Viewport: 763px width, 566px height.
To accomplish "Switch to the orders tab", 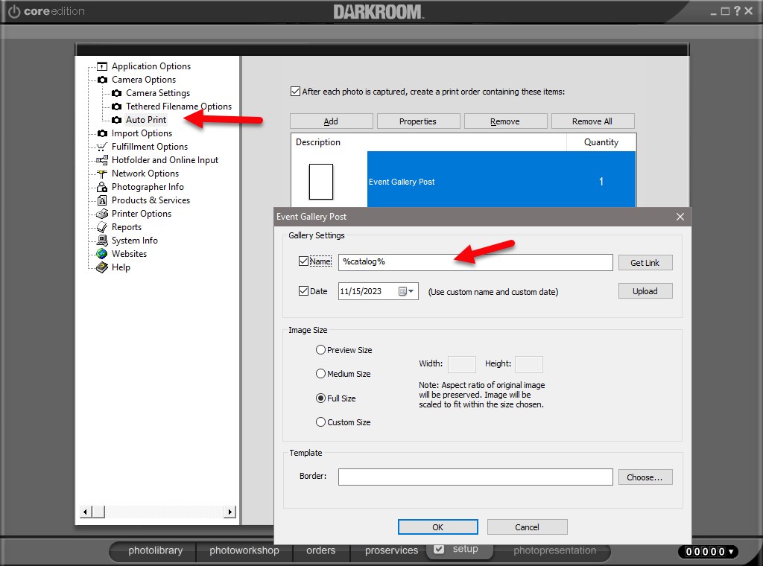I will [320, 550].
